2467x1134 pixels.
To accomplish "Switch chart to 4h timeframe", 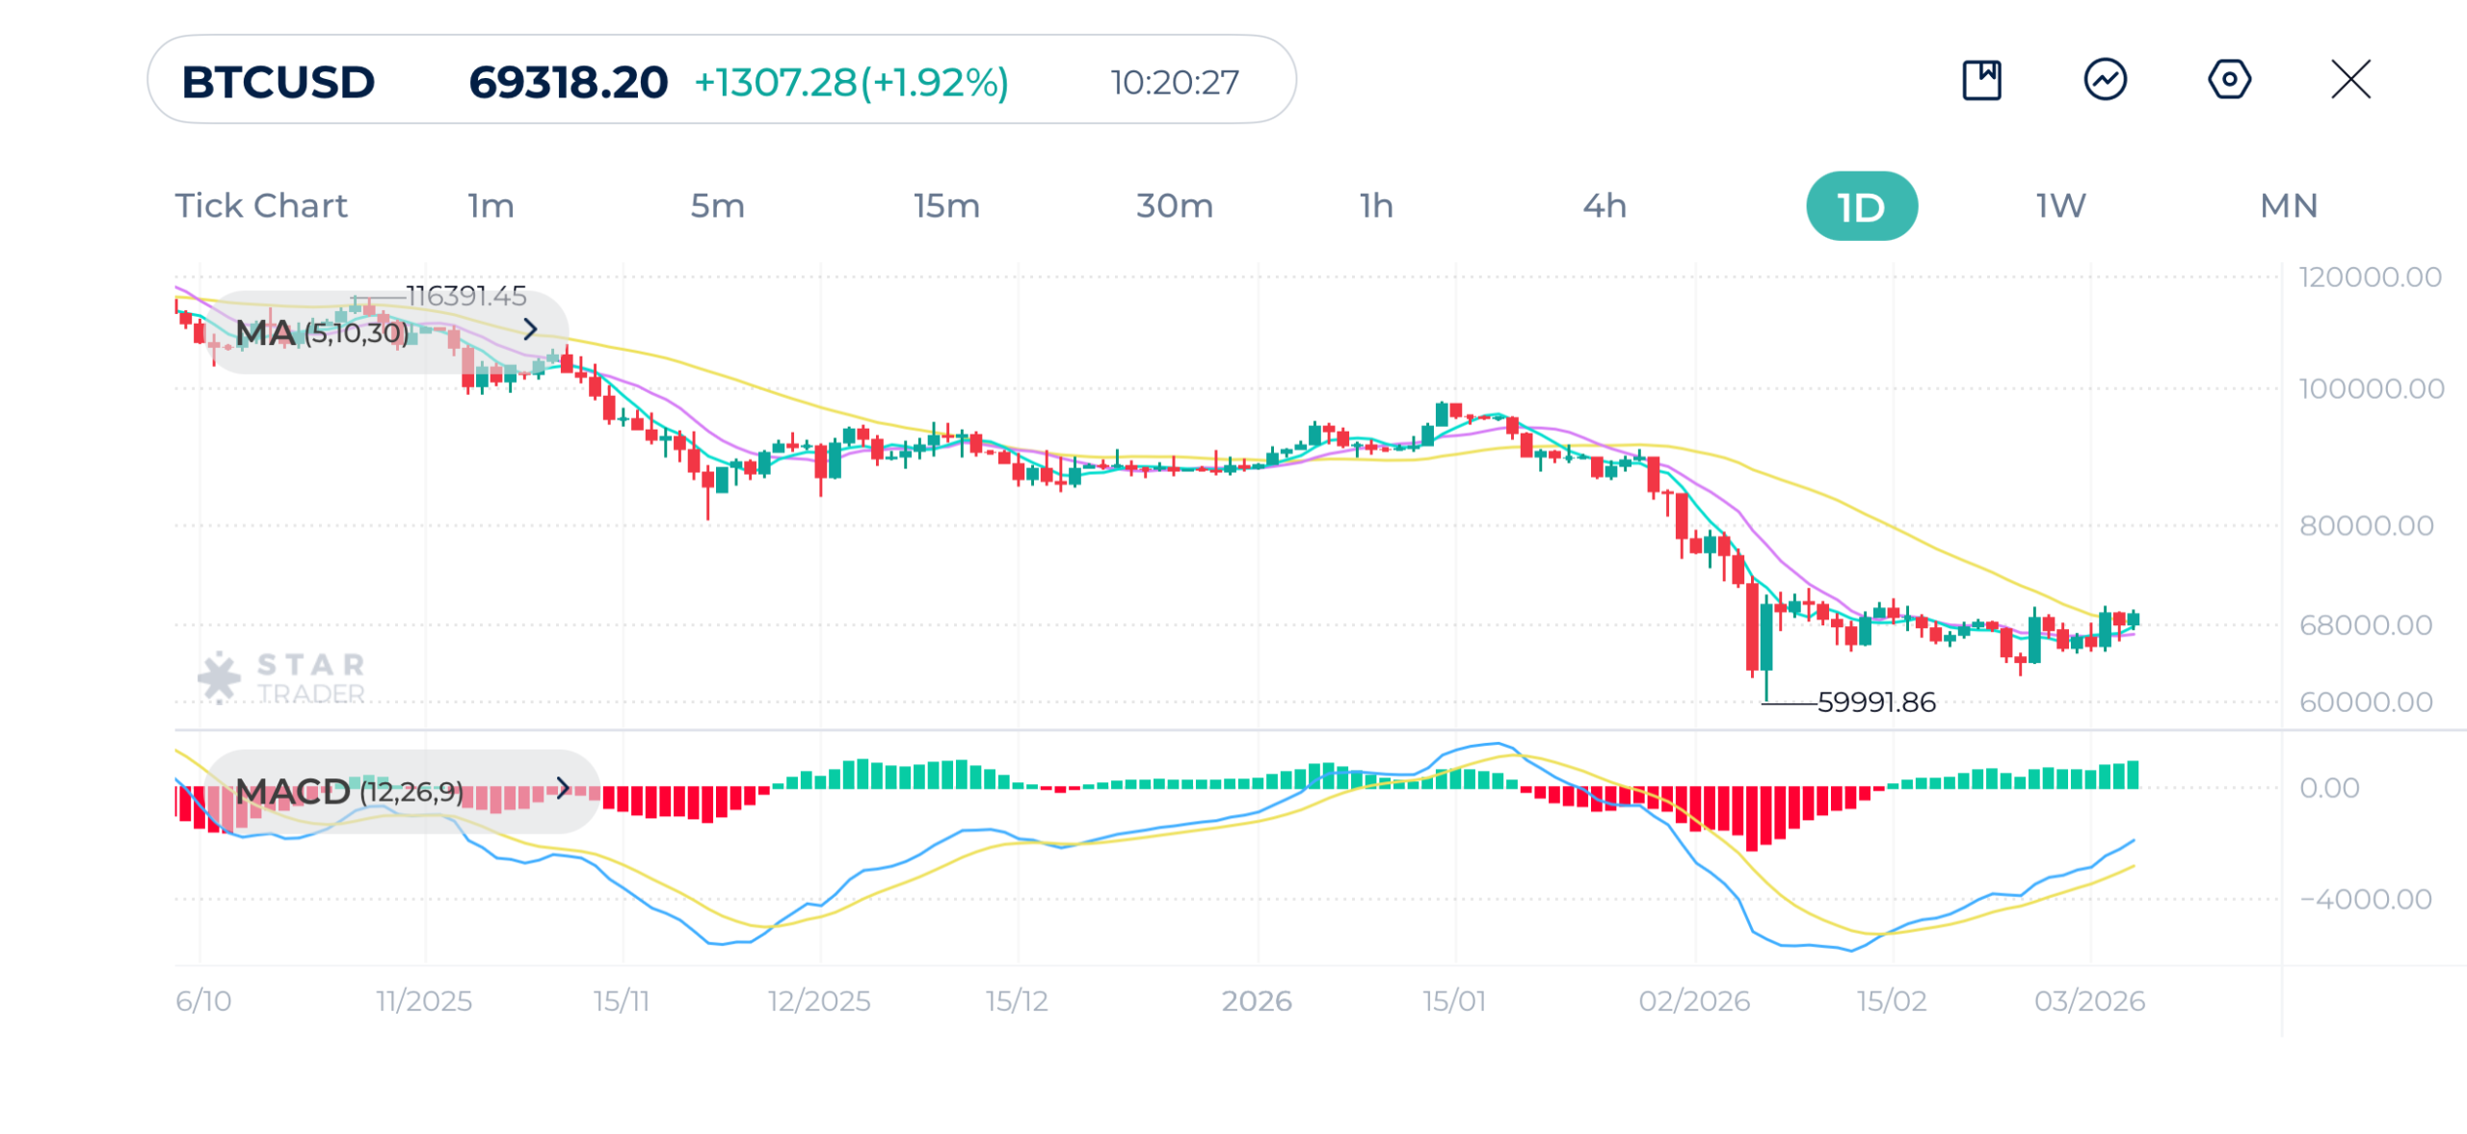I will click(x=1604, y=204).
